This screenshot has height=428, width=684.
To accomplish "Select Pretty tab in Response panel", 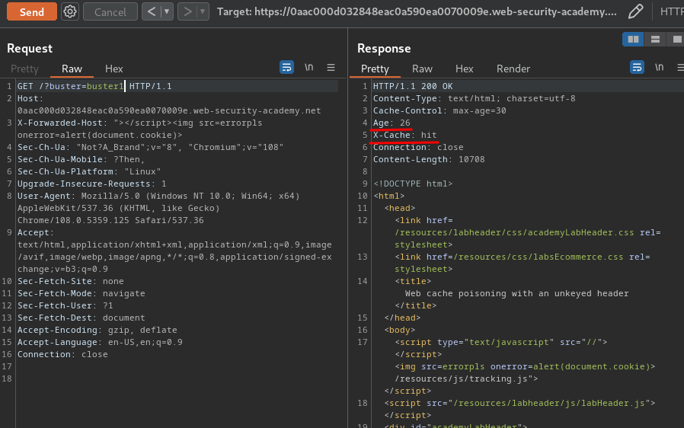I will 375,69.
